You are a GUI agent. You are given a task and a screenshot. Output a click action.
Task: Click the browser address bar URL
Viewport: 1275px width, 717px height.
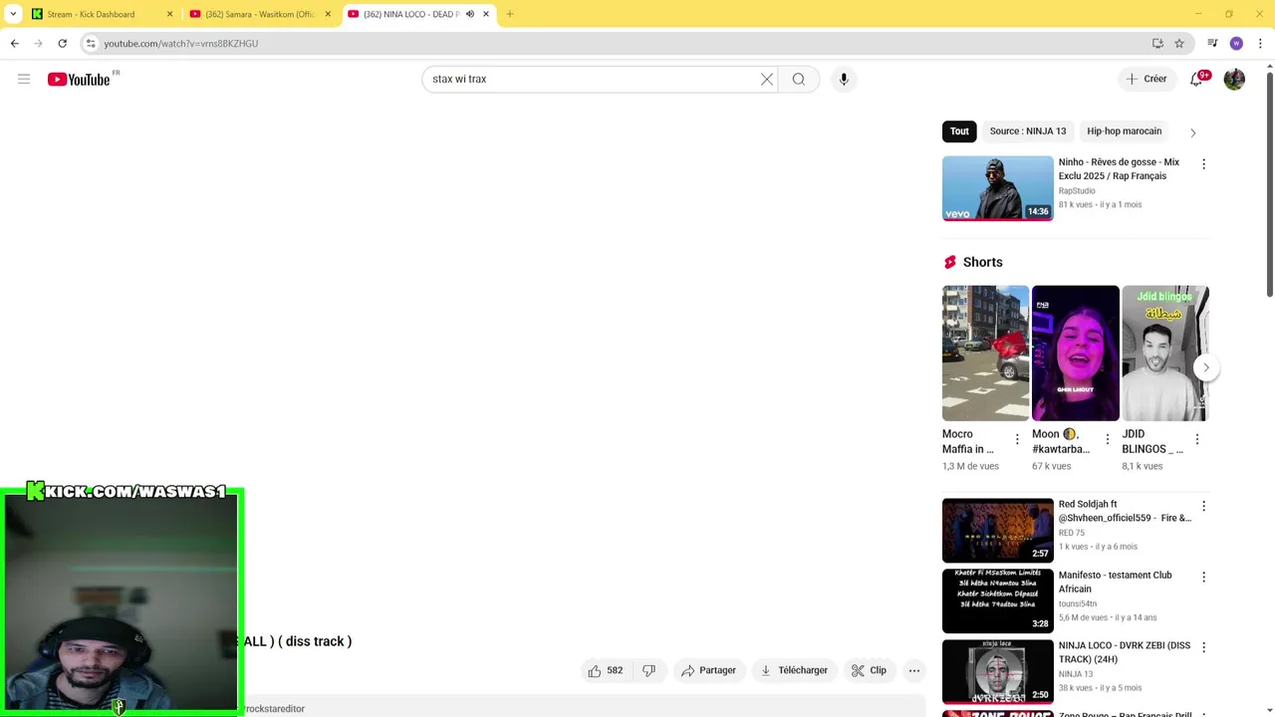click(180, 44)
